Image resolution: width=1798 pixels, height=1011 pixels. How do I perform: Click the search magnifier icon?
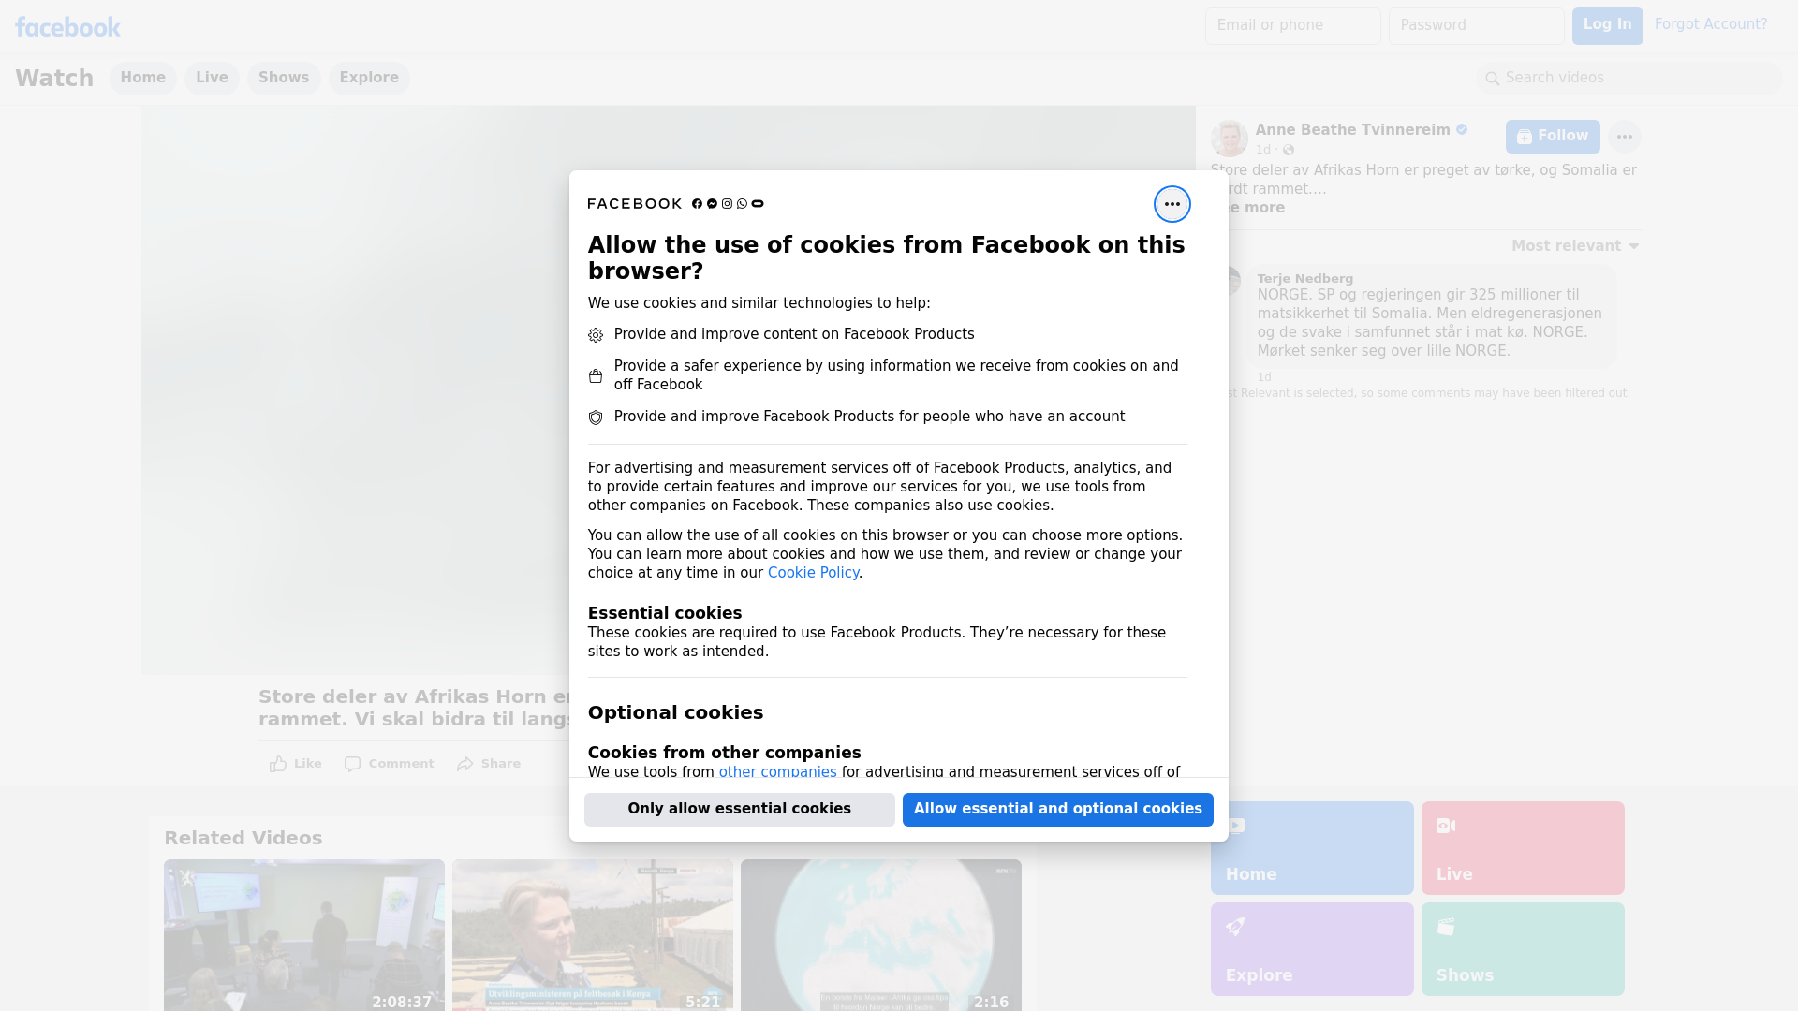coord(1493,79)
